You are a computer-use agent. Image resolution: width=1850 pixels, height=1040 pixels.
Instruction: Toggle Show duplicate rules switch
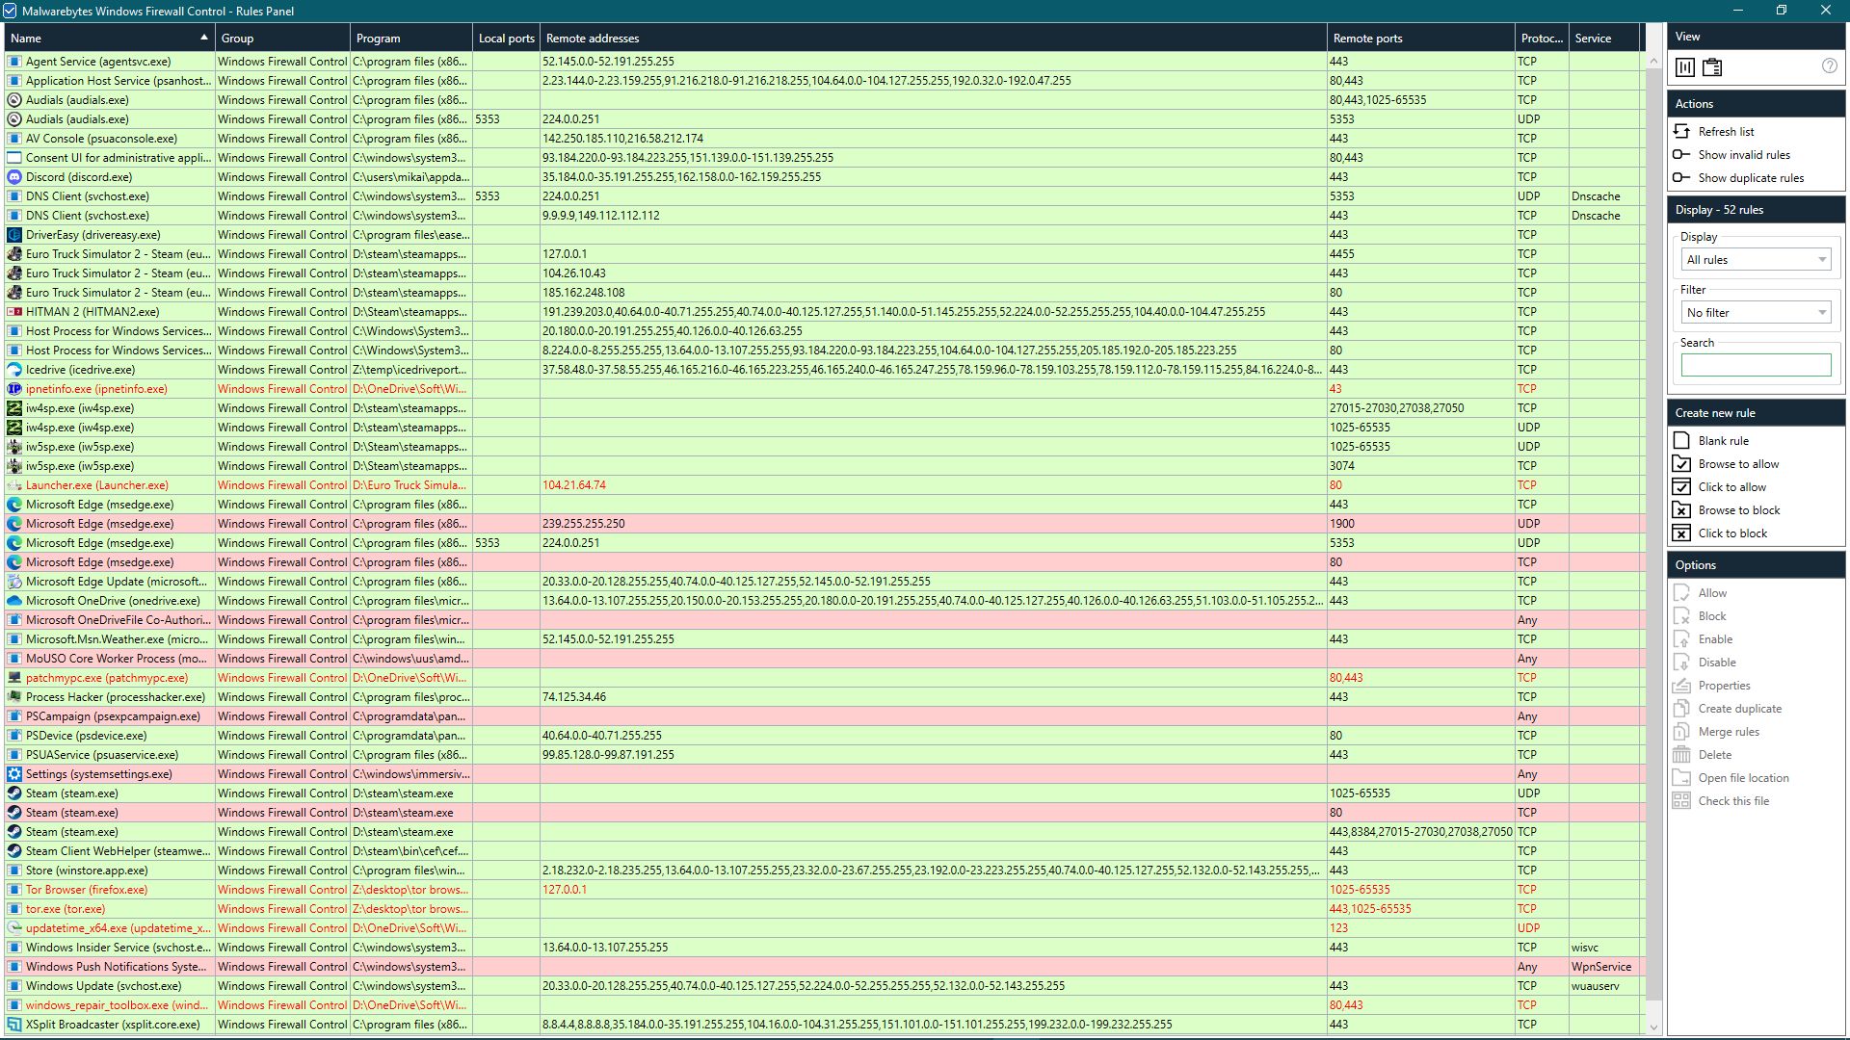(x=1681, y=177)
